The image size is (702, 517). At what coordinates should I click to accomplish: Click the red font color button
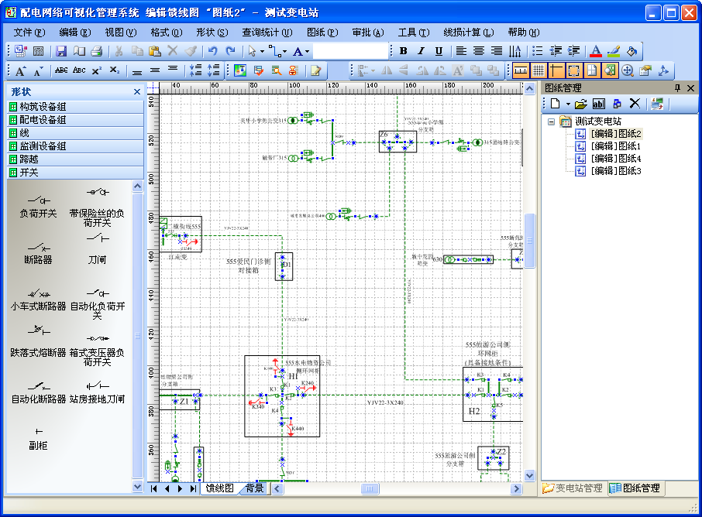pos(595,51)
